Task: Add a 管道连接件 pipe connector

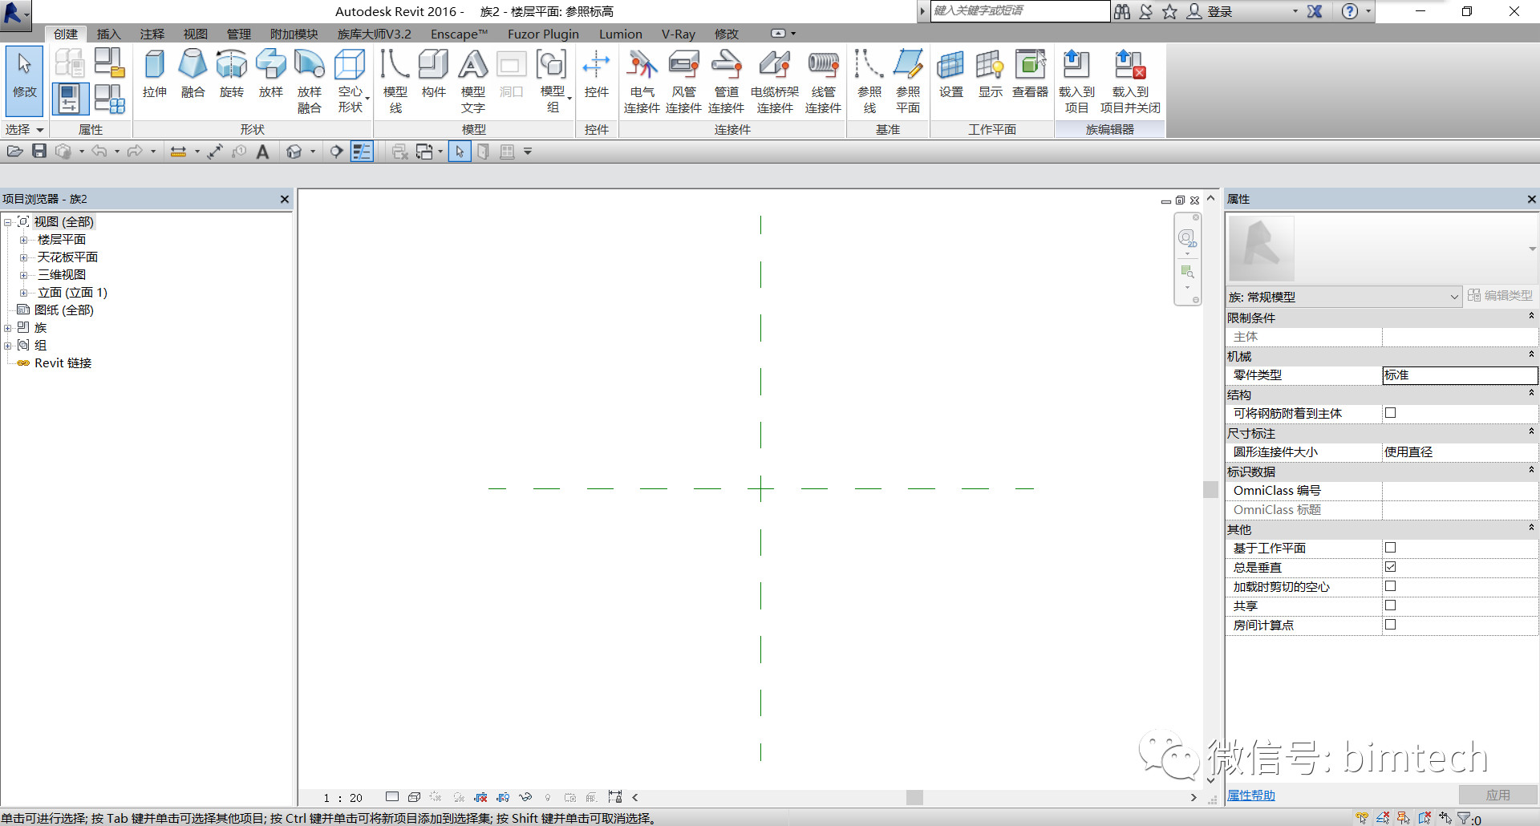Action: [x=726, y=81]
